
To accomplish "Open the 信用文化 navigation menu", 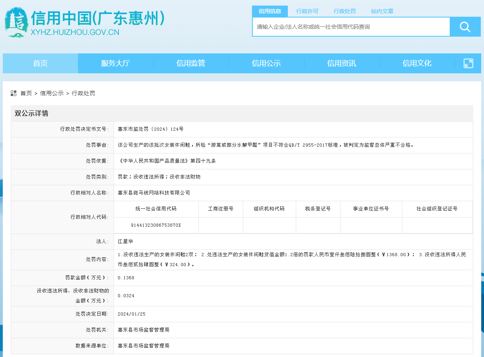I will click(x=417, y=63).
